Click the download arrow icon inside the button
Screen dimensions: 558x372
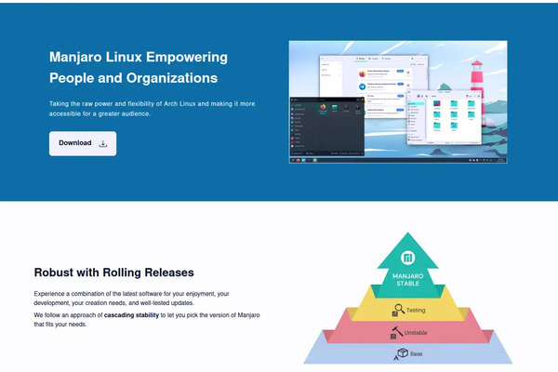(x=103, y=143)
